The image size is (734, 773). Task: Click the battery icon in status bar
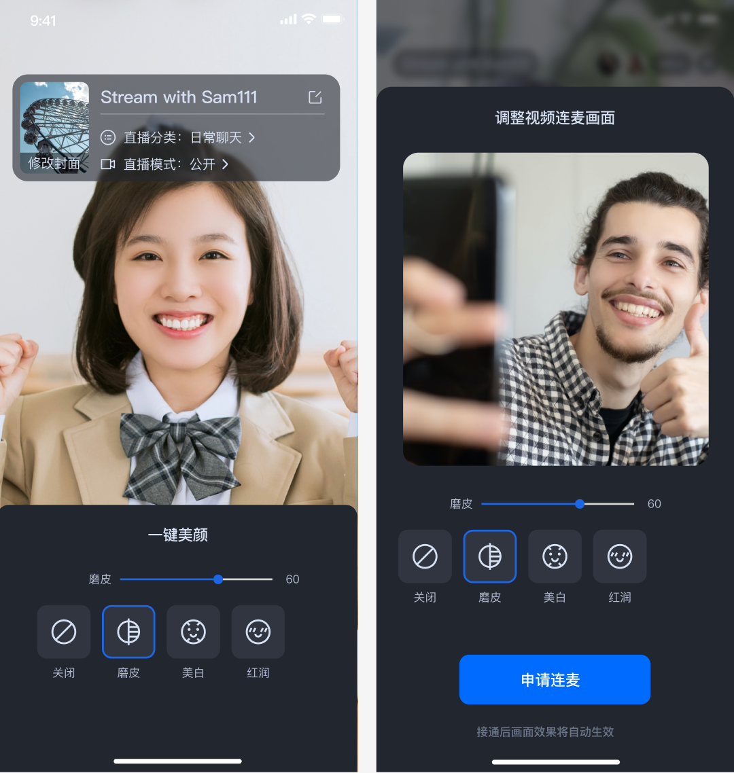point(332,19)
